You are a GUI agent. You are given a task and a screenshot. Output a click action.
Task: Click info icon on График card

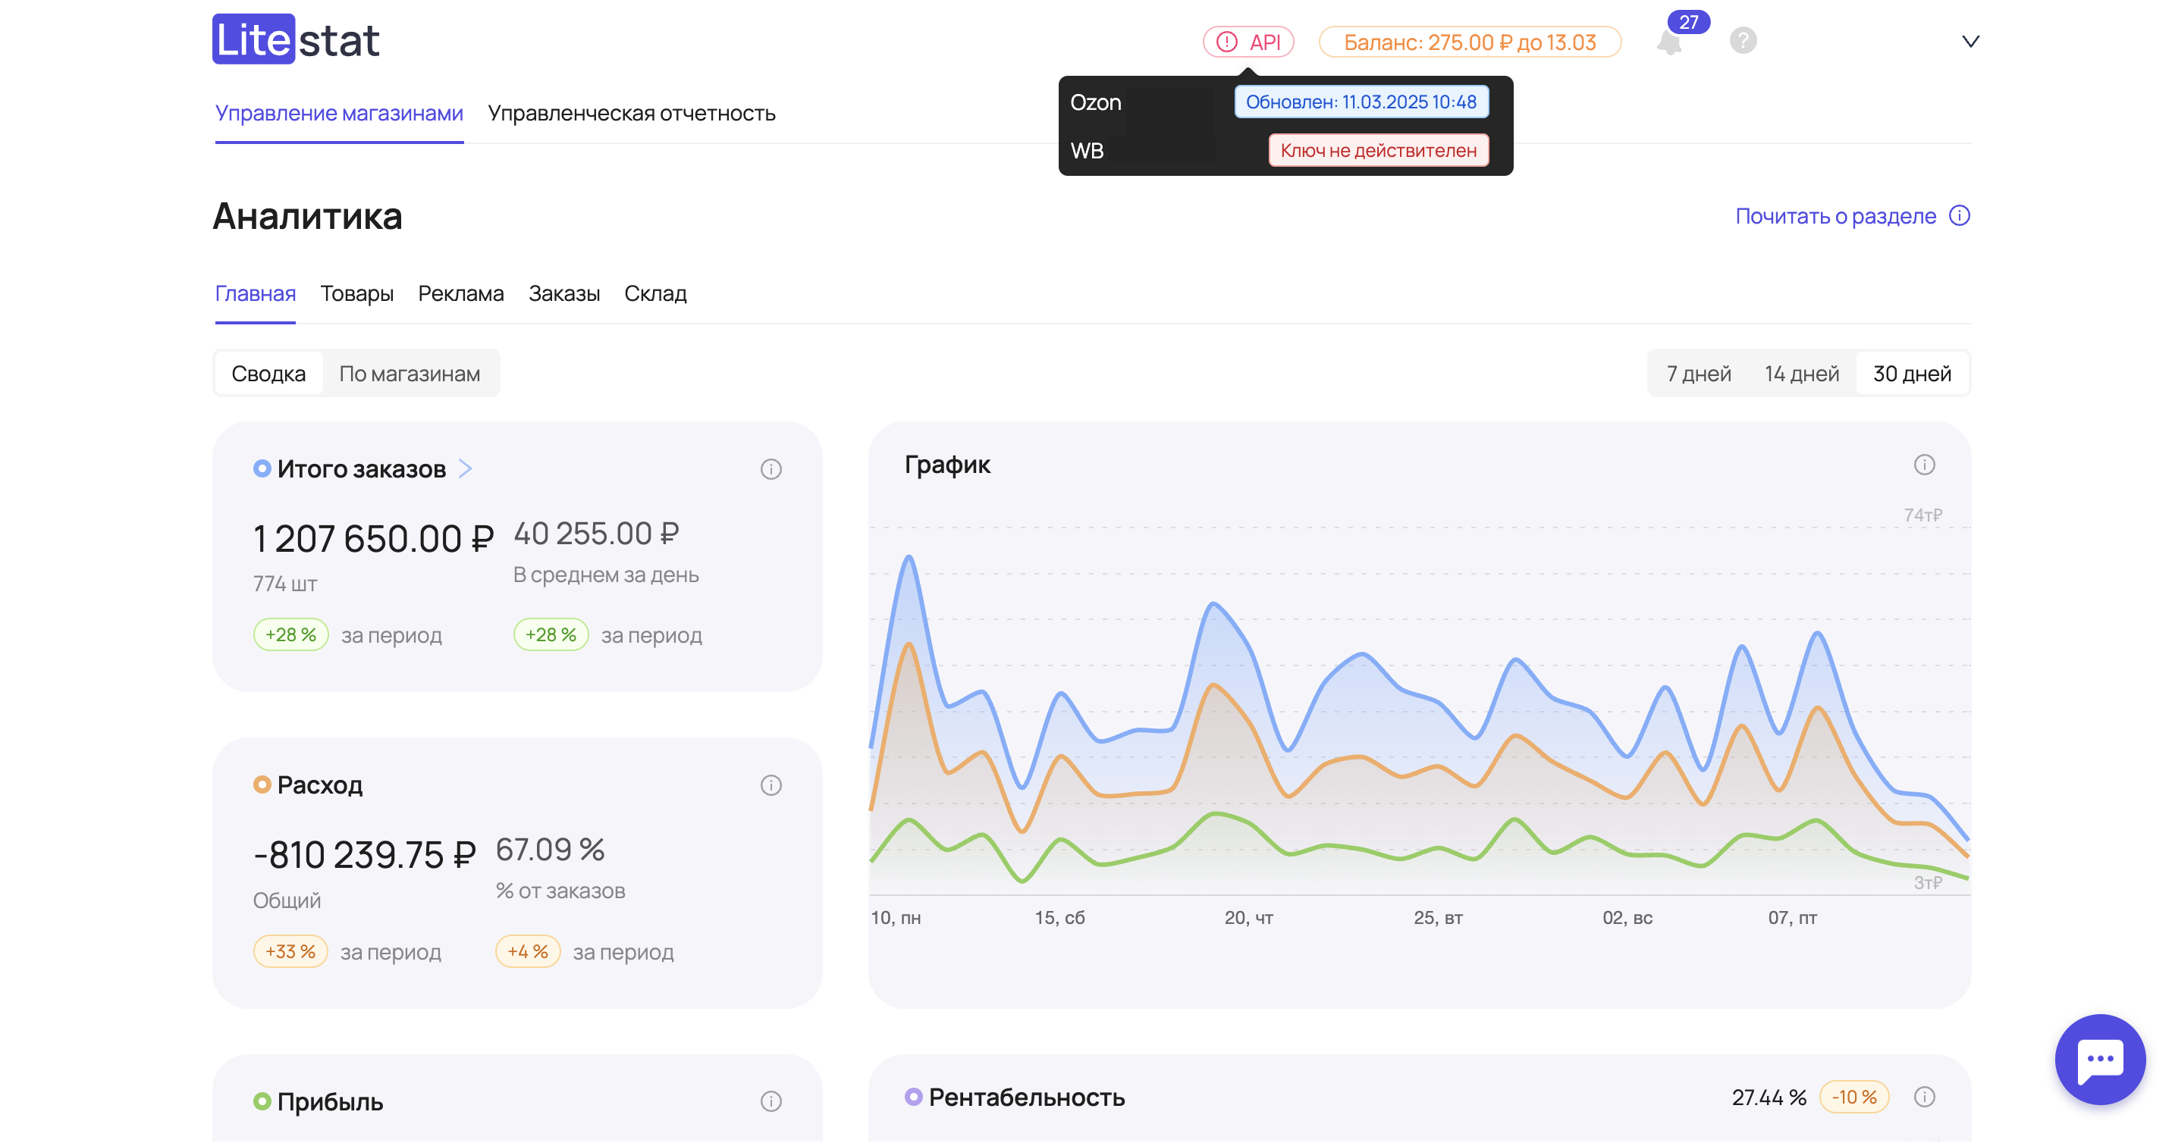(1924, 465)
